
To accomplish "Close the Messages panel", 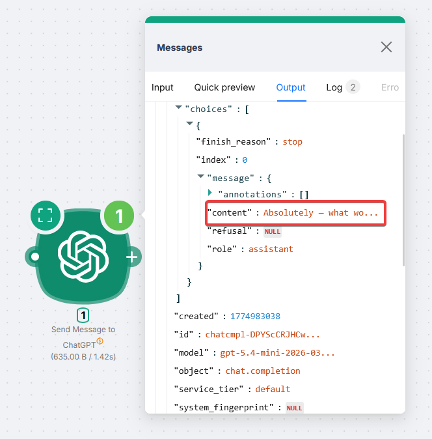I will pyautogui.click(x=386, y=47).
